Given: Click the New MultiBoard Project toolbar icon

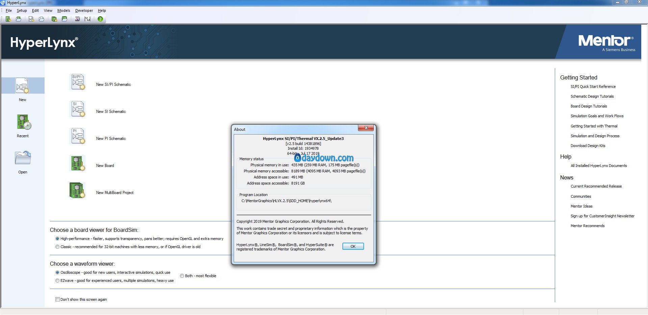Looking at the screenshot, I should pos(54,19).
